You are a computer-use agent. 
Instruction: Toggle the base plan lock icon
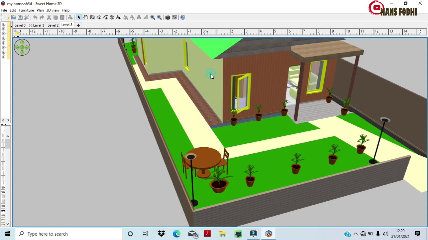point(16,32)
